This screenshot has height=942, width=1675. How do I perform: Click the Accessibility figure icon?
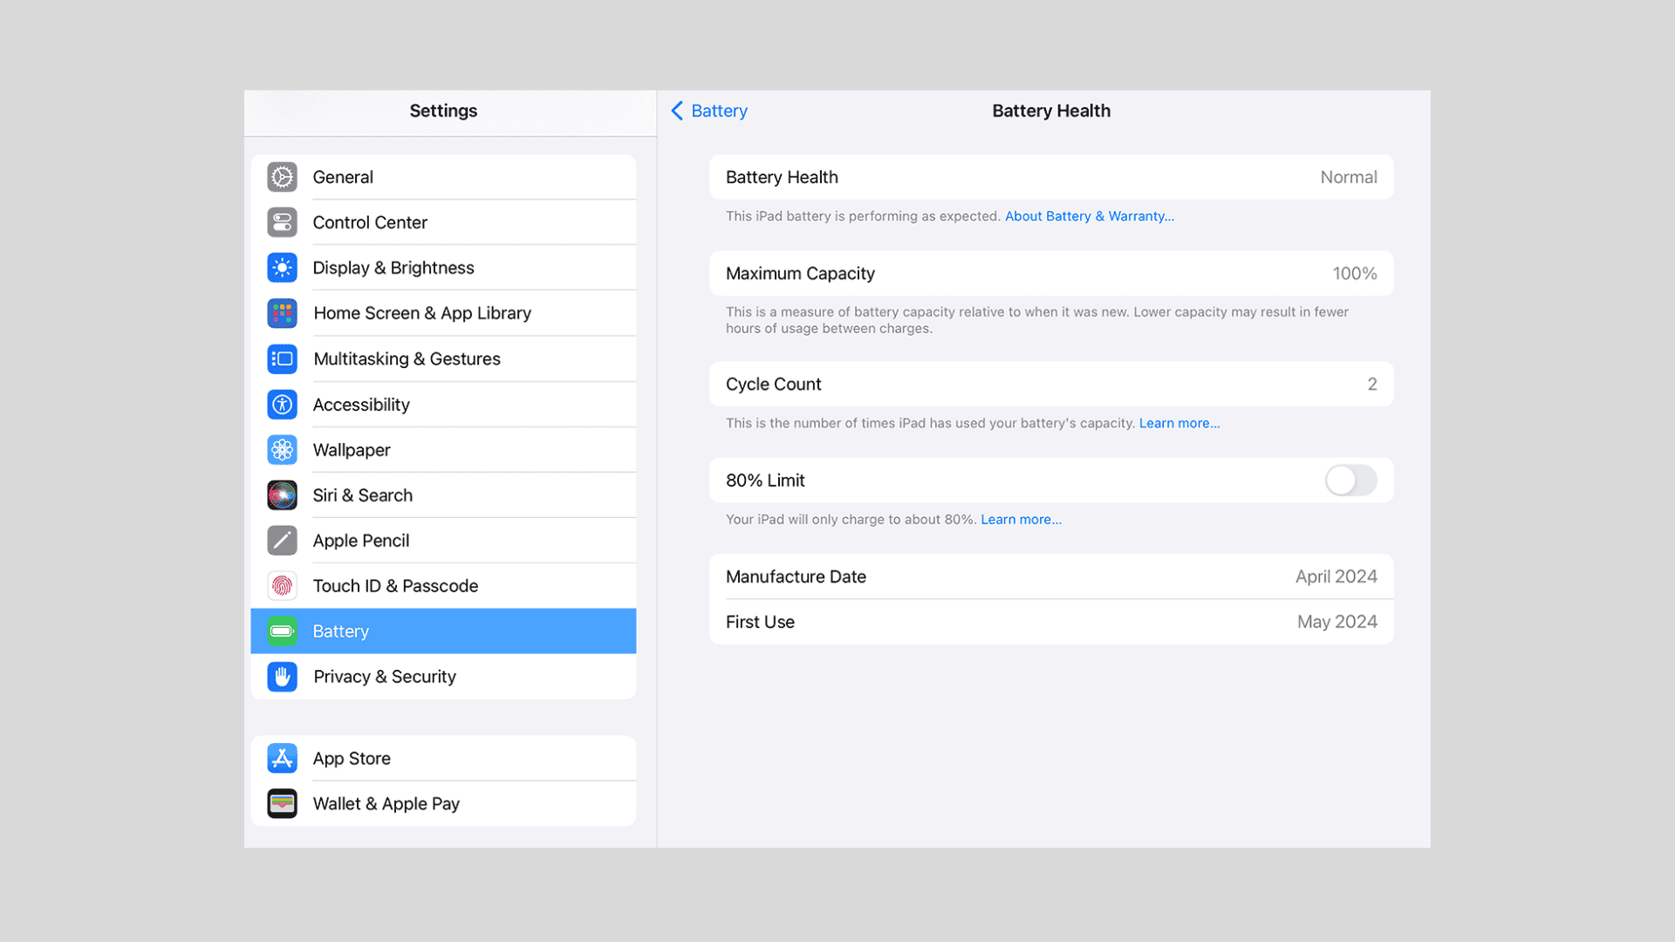[282, 405]
